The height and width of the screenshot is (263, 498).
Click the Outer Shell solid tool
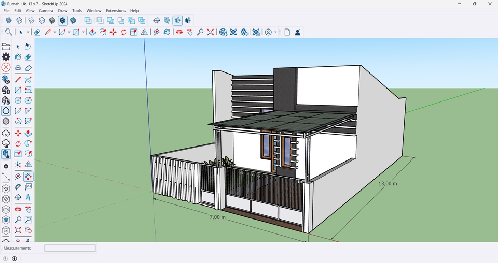(x=88, y=21)
